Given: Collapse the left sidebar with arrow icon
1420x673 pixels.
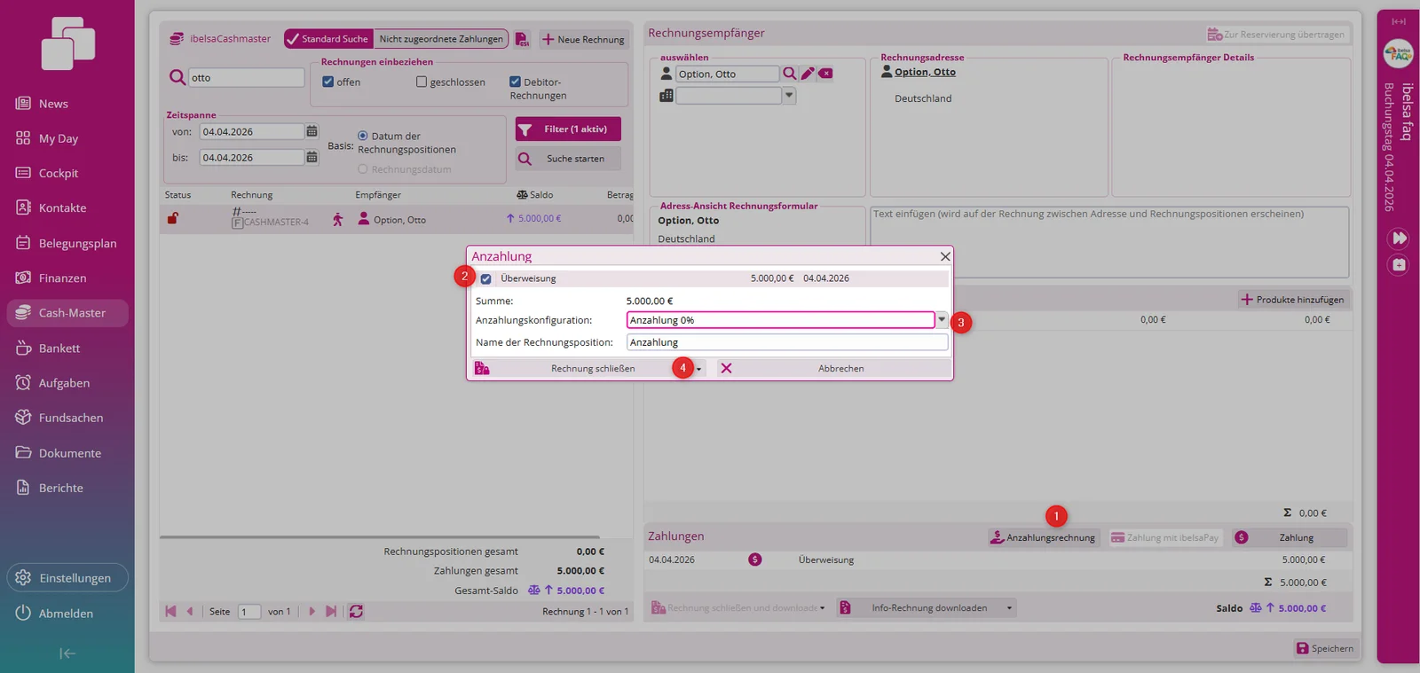Looking at the screenshot, I should (67, 653).
